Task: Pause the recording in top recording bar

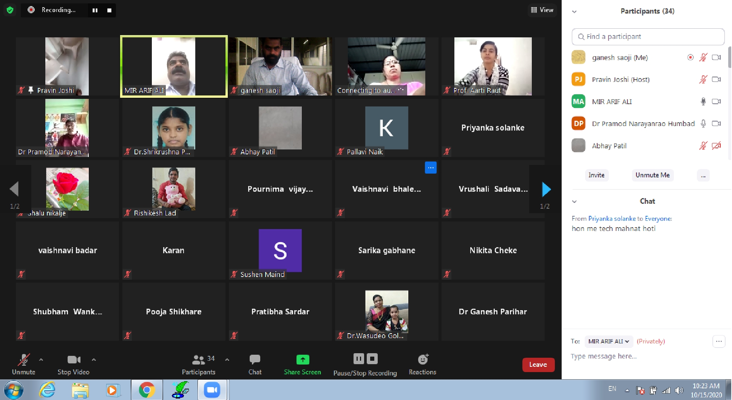Action: click(x=95, y=10)
